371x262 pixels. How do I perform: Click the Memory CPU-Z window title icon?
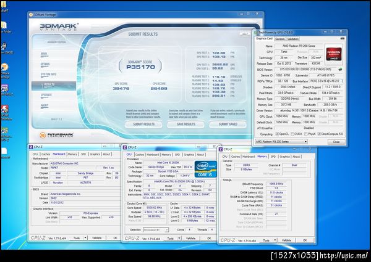(x=221, y=149)
